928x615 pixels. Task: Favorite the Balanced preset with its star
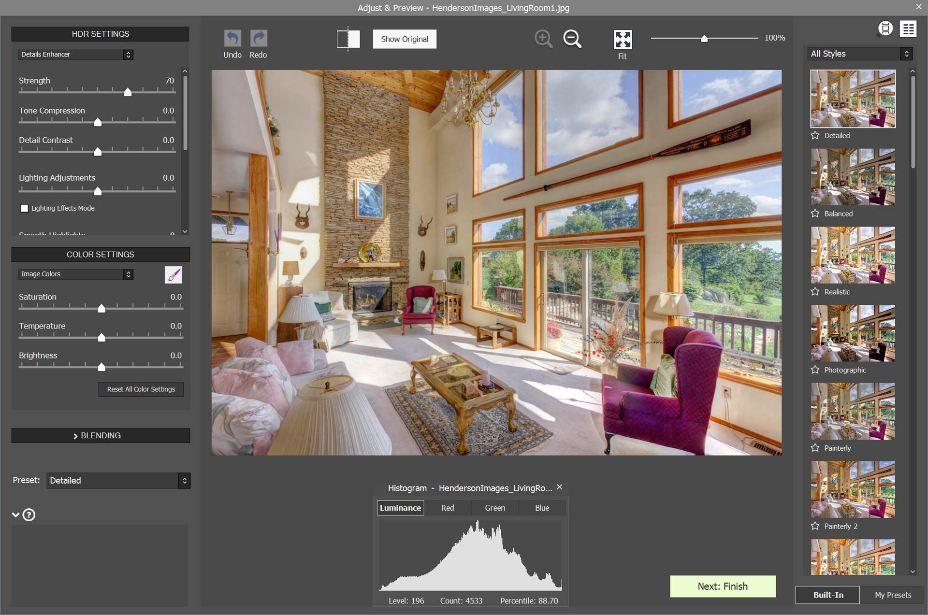point(815,214)
